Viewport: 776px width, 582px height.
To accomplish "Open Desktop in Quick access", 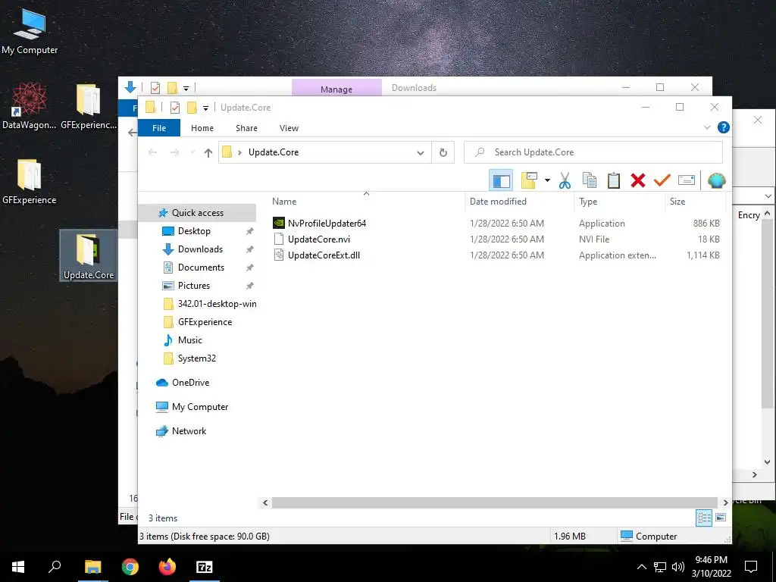I will [194, 231].
